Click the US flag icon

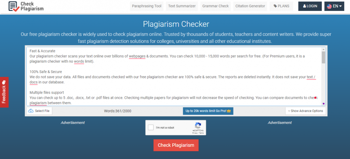pyautogui.click(x=329, y=6)
